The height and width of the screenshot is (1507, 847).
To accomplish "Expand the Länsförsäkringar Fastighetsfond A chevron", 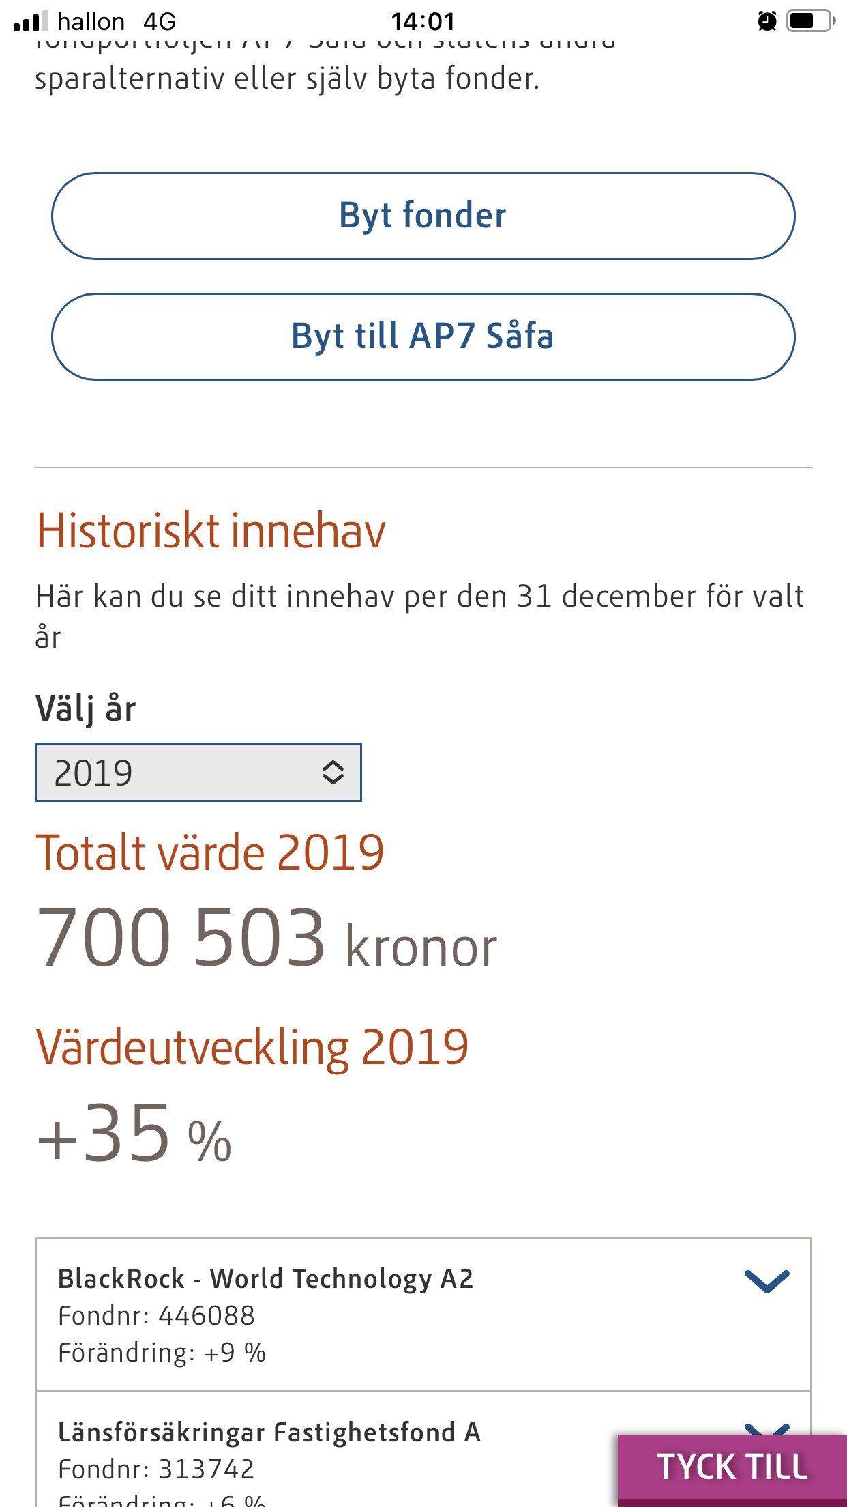I will click(x=767, y=1428).
